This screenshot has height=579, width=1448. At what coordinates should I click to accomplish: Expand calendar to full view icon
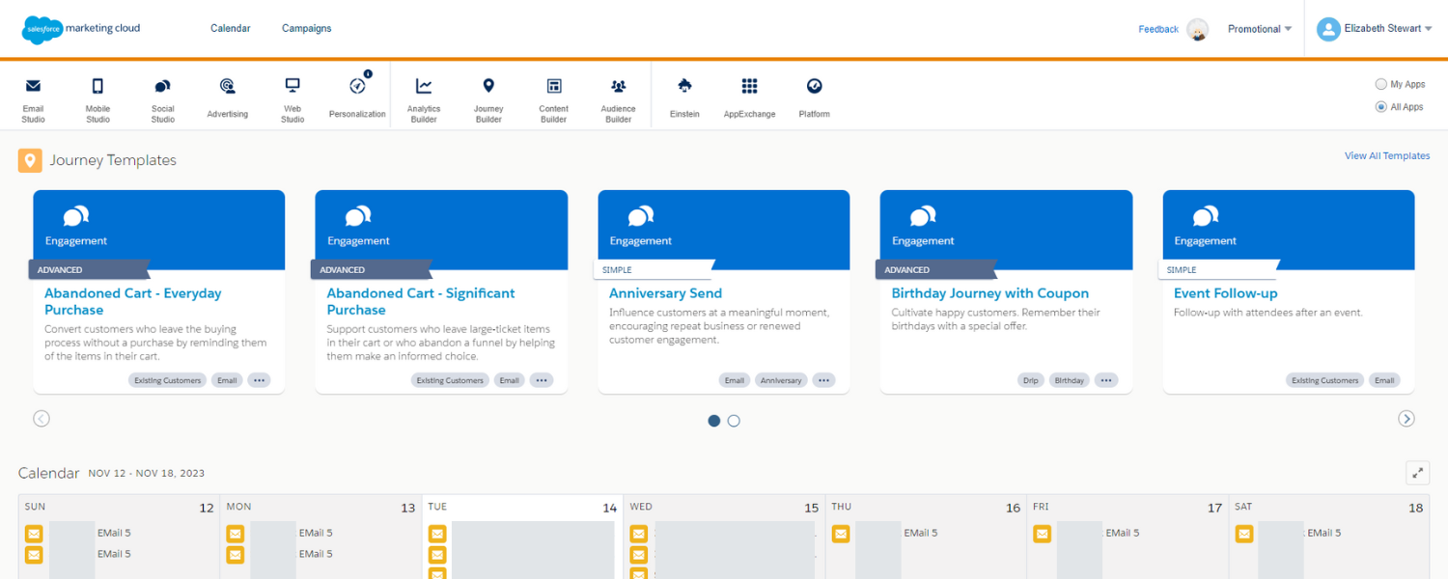click(1417, 473)
